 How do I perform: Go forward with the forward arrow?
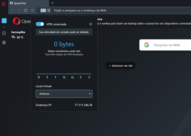(19, 11)
